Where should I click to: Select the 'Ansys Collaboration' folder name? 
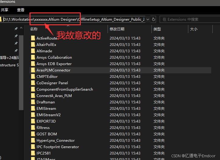(54, 57)
